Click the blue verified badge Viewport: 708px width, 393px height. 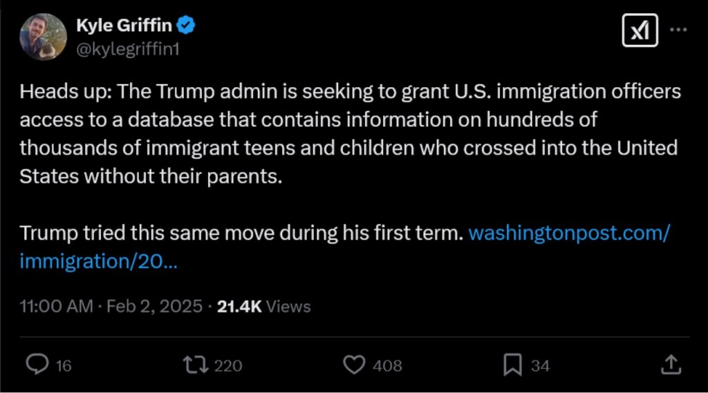tap(187, 26)
